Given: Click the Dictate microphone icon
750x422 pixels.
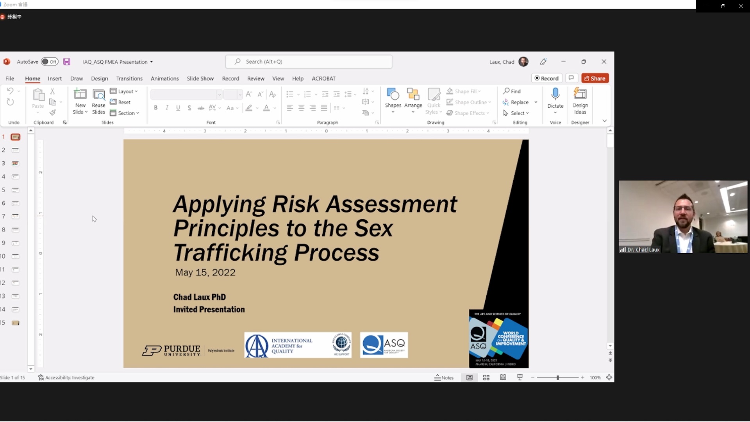Looking at the screenshot, I should point(555,95).
